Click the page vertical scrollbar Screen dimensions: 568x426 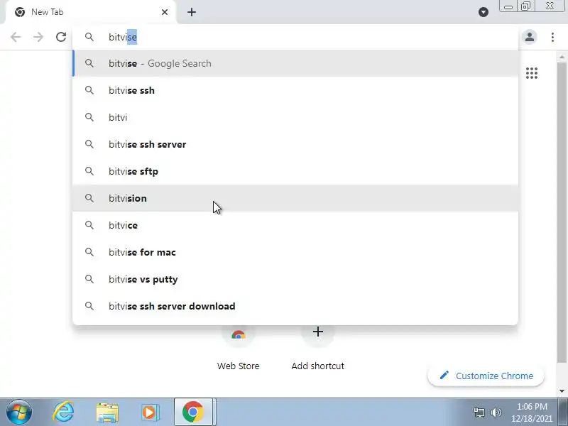562,212
